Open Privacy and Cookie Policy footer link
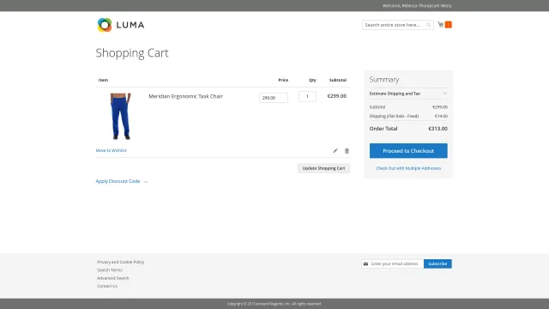 point(120,262)
